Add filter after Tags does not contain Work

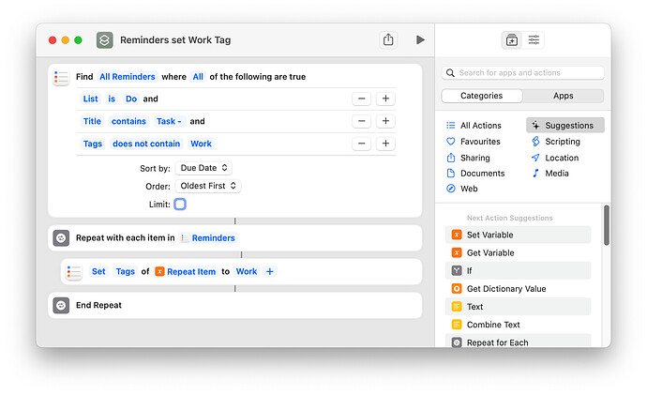pos(385,144)
